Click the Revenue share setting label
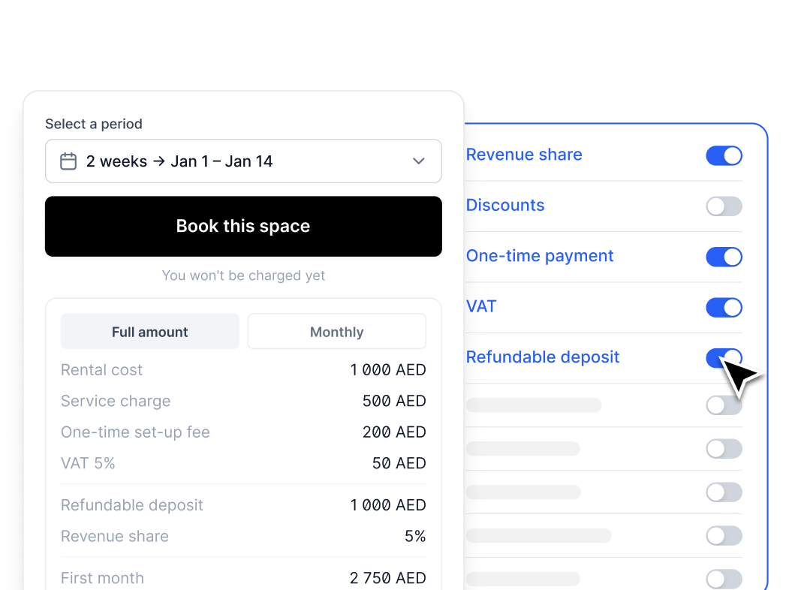Screen dimensions: 795x590 click(524, 155)
